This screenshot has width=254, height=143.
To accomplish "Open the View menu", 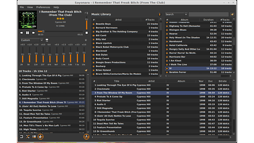I will 30,7.
